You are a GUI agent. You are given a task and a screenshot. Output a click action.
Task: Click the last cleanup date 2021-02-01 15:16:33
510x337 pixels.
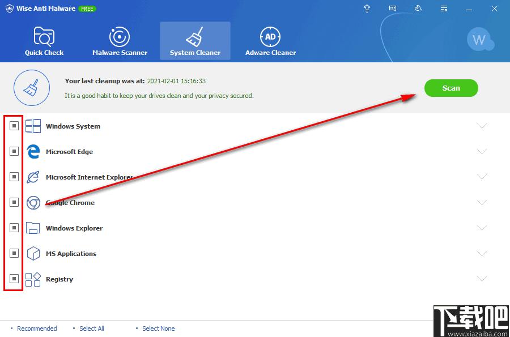tap(176, 81)
